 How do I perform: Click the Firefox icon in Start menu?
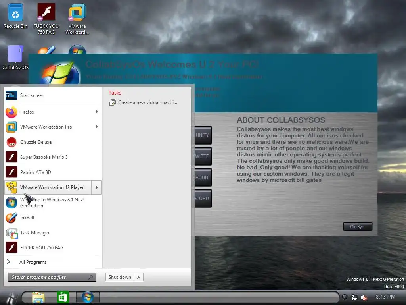[11, 112]
